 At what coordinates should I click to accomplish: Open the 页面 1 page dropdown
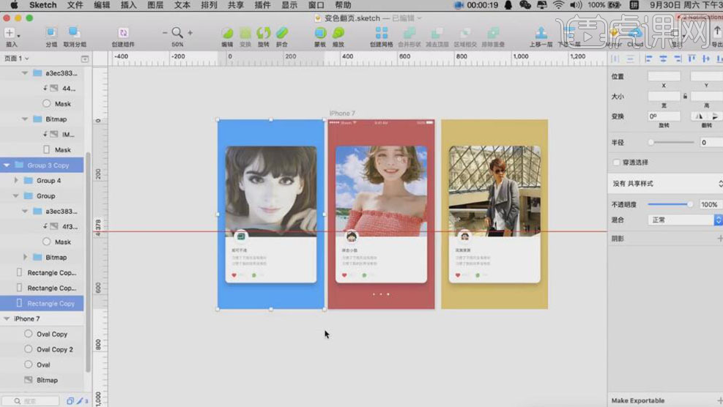point(17,59)
